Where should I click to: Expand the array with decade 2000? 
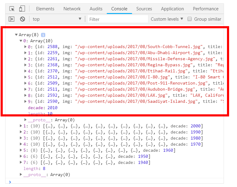[21, 126]
